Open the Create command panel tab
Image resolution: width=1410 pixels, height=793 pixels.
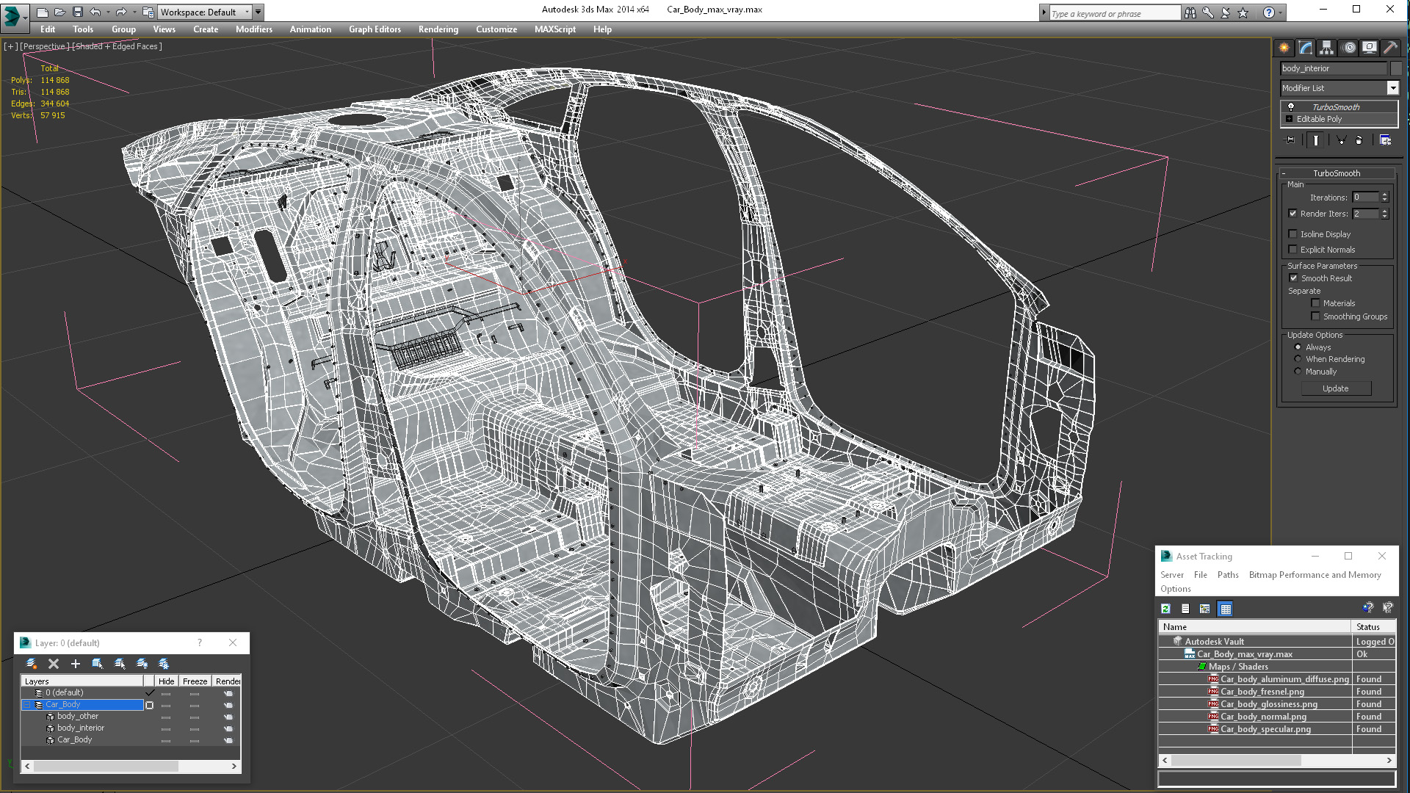point(1284,48)
